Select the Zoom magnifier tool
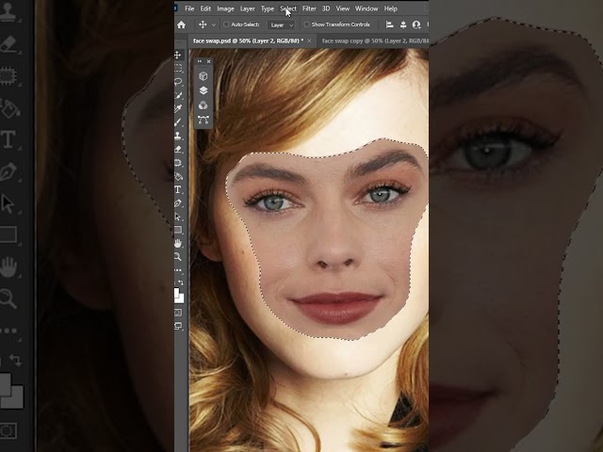This screenshot has width=603, height=452. tap(178, 257)
